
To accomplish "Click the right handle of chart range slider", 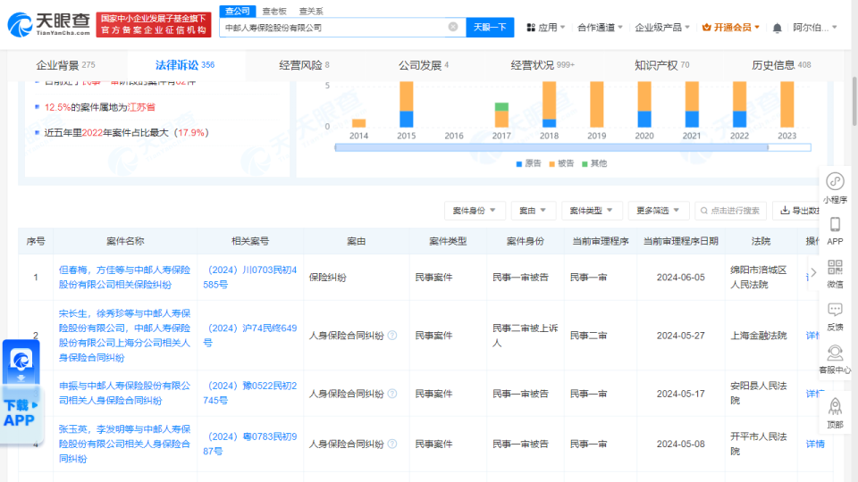I will pos(768,147).
